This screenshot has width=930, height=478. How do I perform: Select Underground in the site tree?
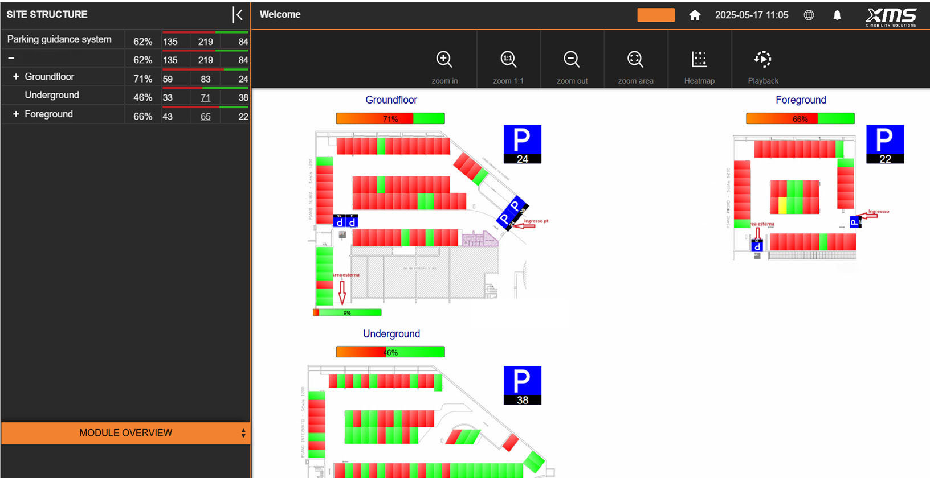coord(52,96)
